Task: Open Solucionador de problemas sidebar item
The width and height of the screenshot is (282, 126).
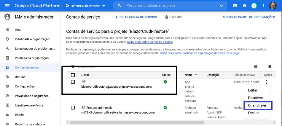Action: (35, 48)
